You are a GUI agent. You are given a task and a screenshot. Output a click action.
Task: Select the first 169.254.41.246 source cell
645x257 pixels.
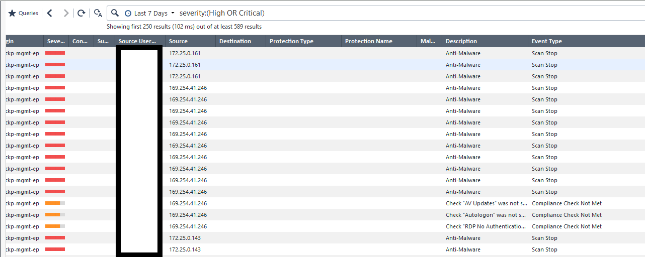click(188, 88)
